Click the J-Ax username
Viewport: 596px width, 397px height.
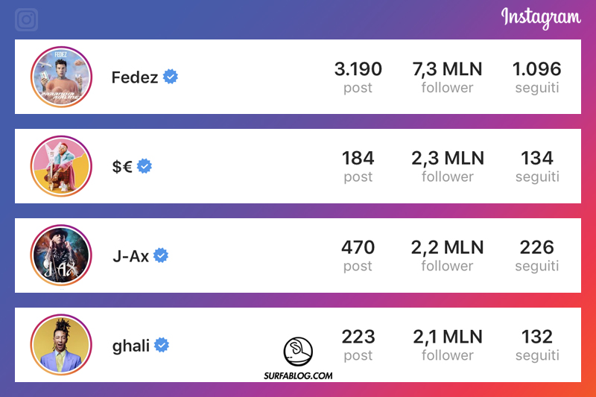pos(130,255)
